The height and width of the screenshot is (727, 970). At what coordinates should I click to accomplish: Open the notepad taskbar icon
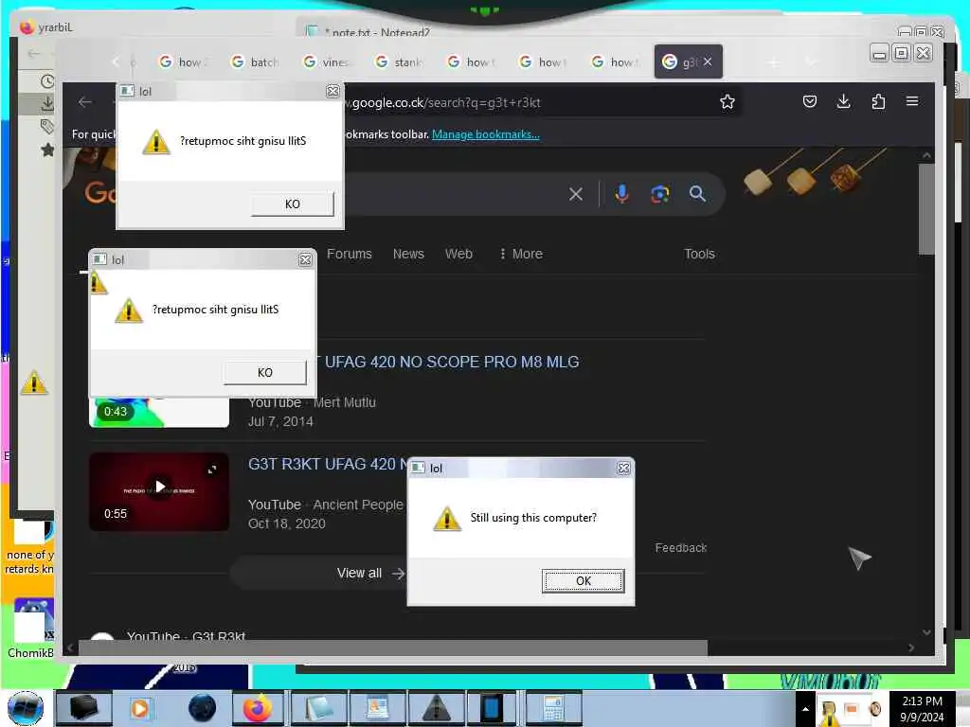pos(319,708)
